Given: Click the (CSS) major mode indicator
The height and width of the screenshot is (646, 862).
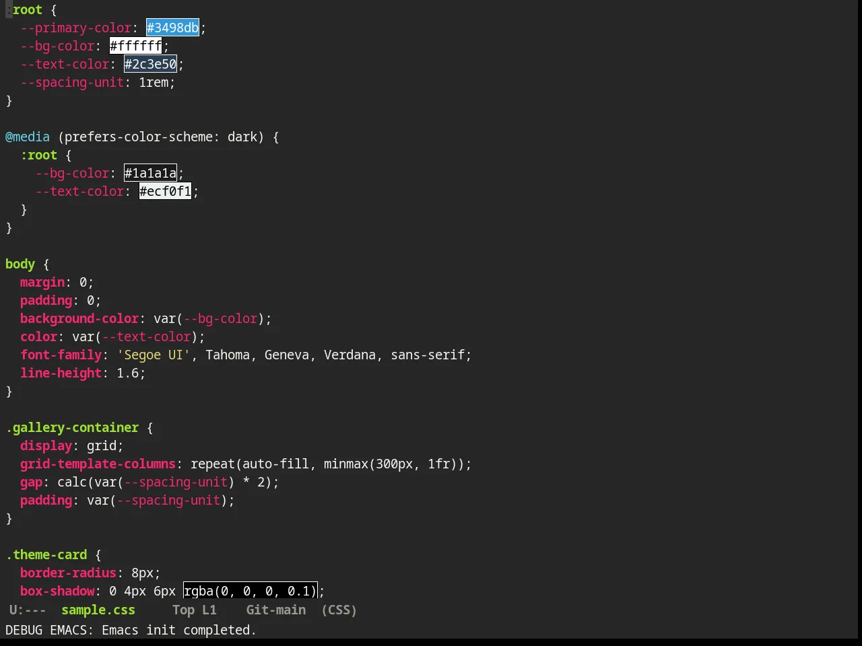Looking at the screenshot, I should pyautogui.click(x=339, y=610).
